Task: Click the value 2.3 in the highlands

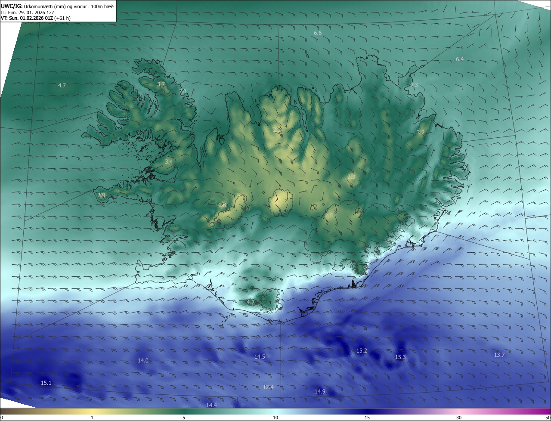Action: (x=351, y=176)
